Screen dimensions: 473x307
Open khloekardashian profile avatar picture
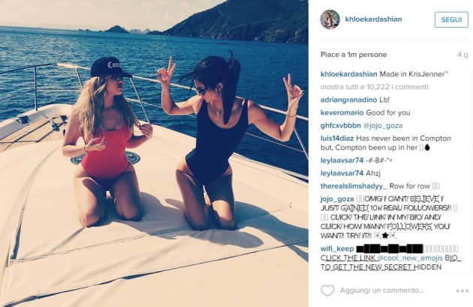pos(330,19)
